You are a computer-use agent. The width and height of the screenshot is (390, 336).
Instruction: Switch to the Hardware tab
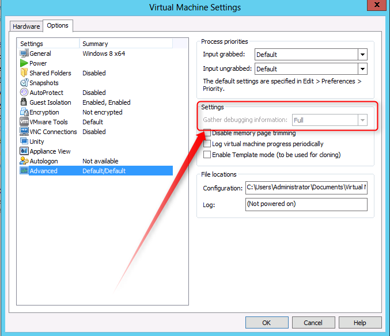26,26
